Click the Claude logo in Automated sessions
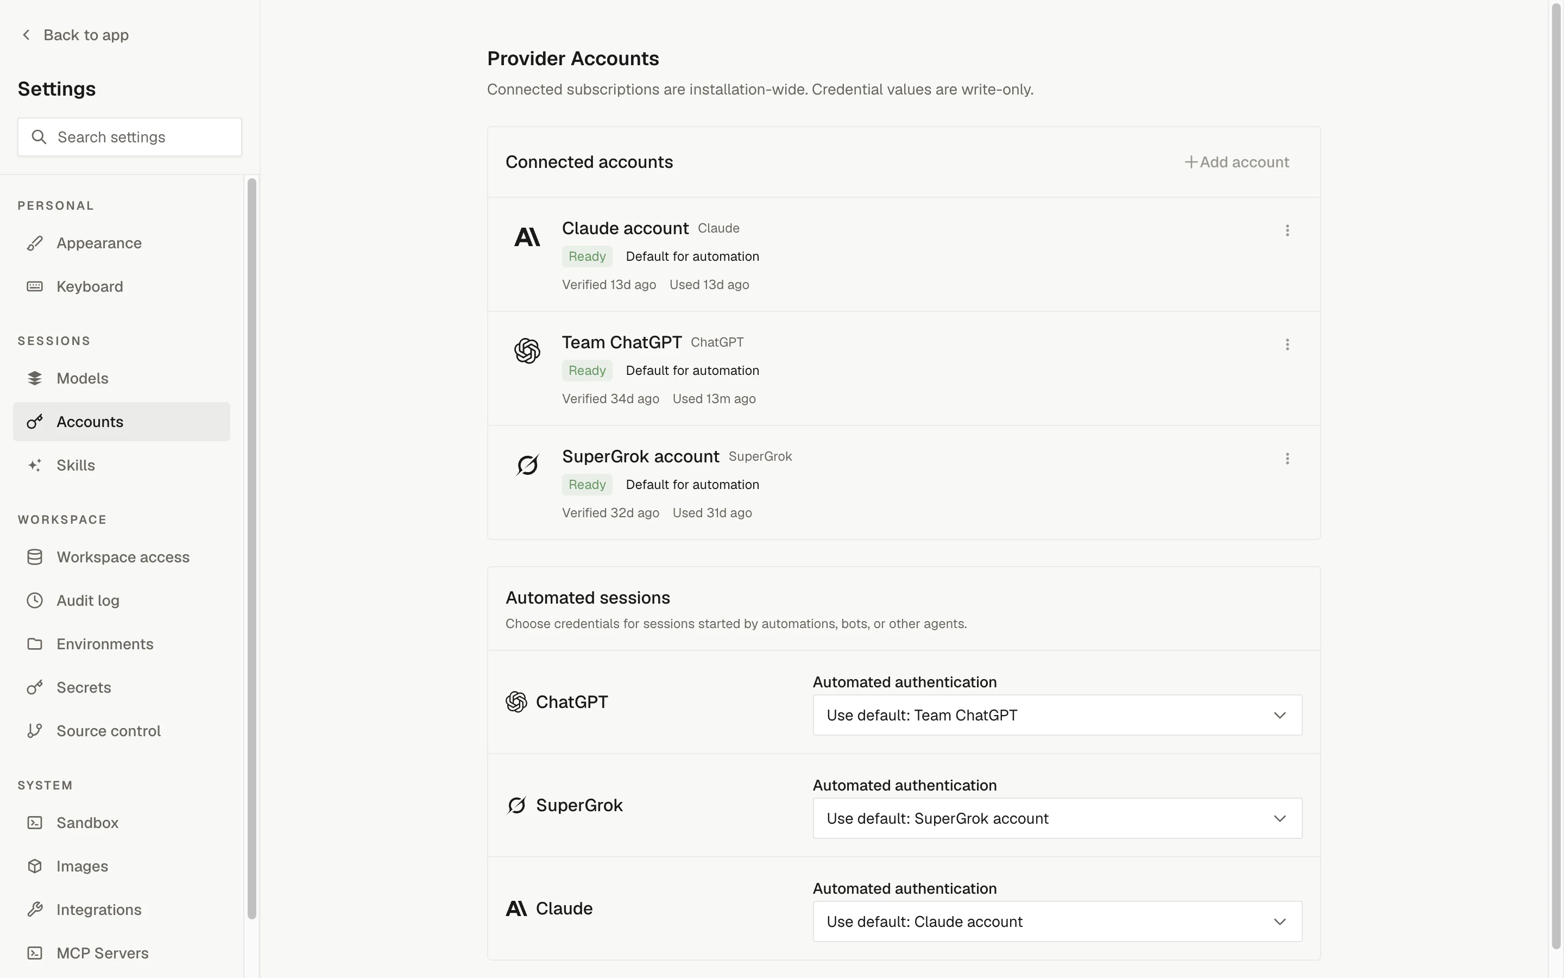Screen dimensions: 1564x978 click(516, 909)
